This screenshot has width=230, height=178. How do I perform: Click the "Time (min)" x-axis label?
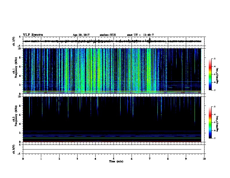click(x=116, y=161)
